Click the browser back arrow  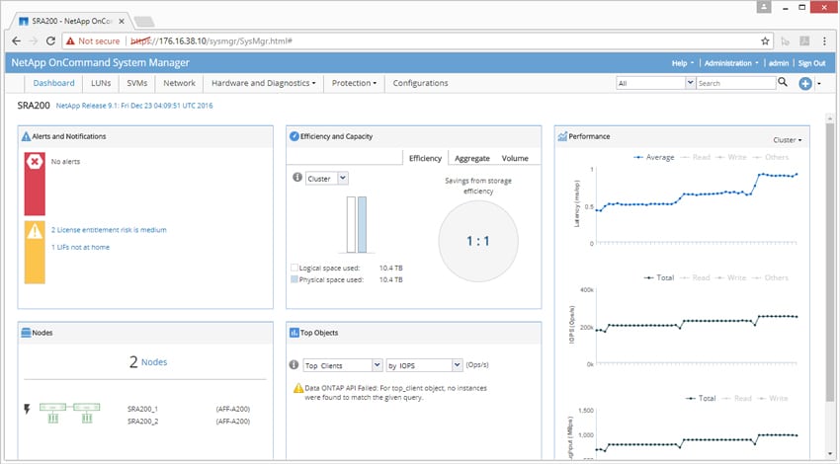point(16,41)
